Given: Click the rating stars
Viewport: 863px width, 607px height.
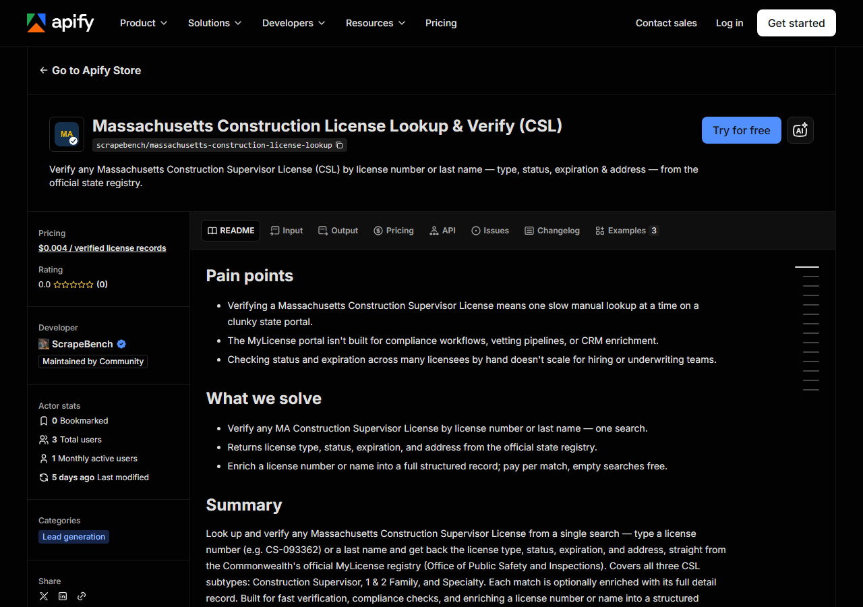Looking at the screenshot, I should tap(73, 285).
